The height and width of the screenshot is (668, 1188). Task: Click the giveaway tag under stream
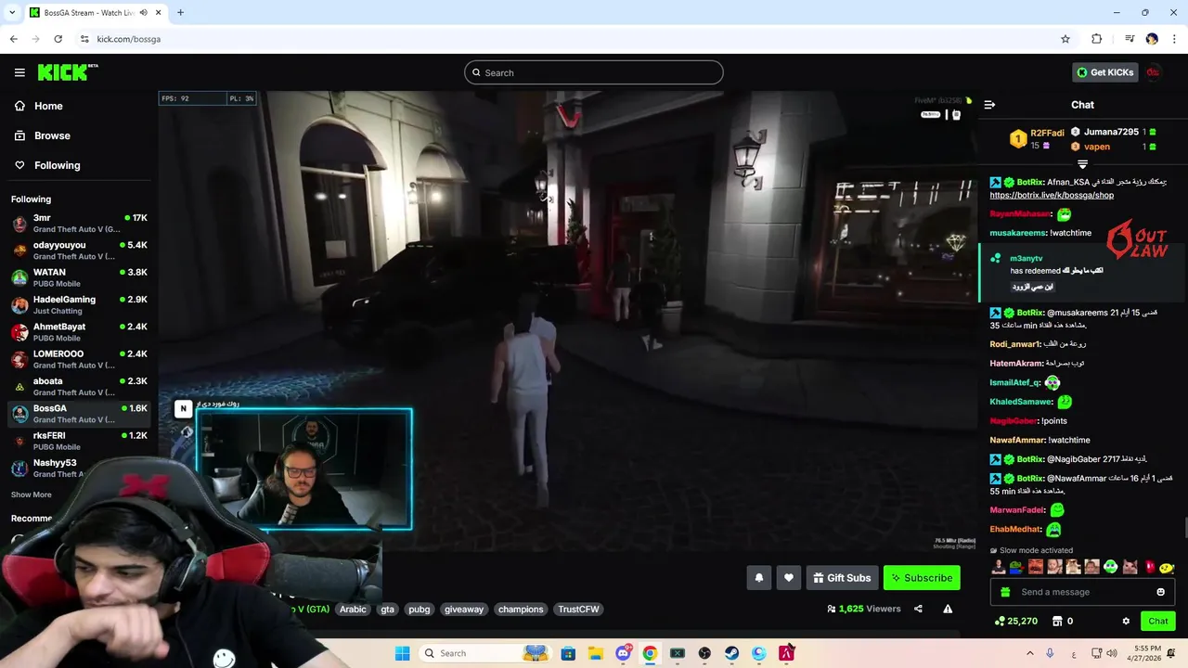point(464,609)
